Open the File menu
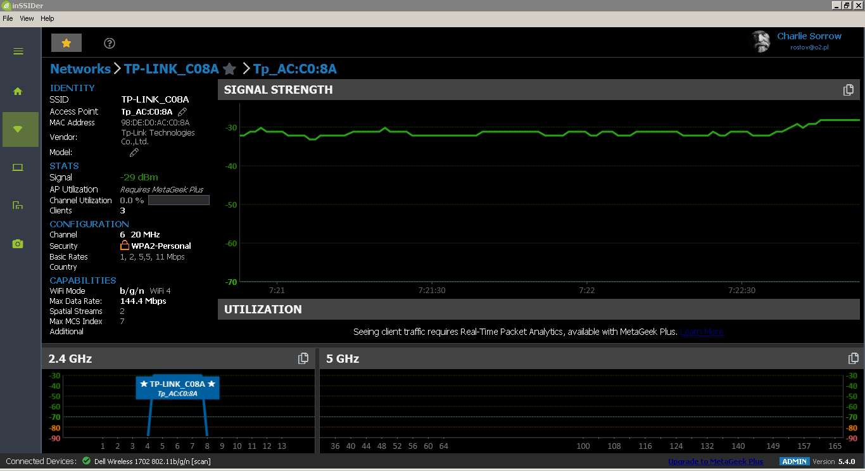Viewport: 865px width, 471px height. (x=8, y=18)
